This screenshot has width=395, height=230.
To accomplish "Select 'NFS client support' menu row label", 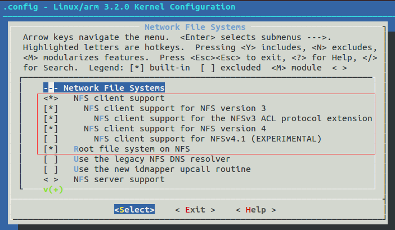I will coord(119,98).
